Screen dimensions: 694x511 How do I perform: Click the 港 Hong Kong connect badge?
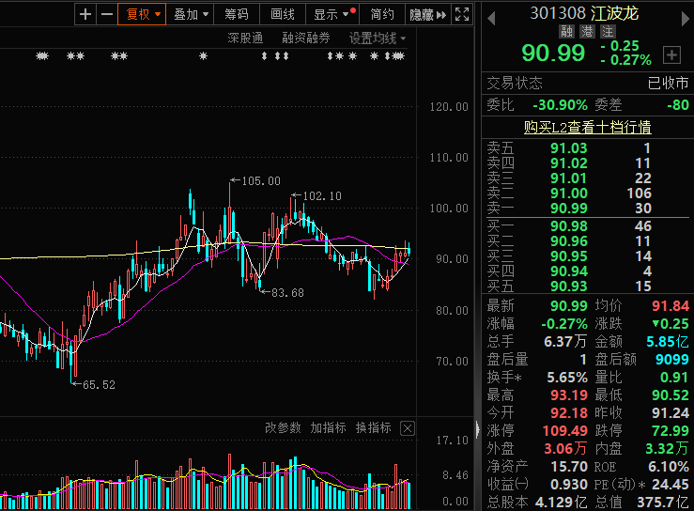[x=587, y=32]
